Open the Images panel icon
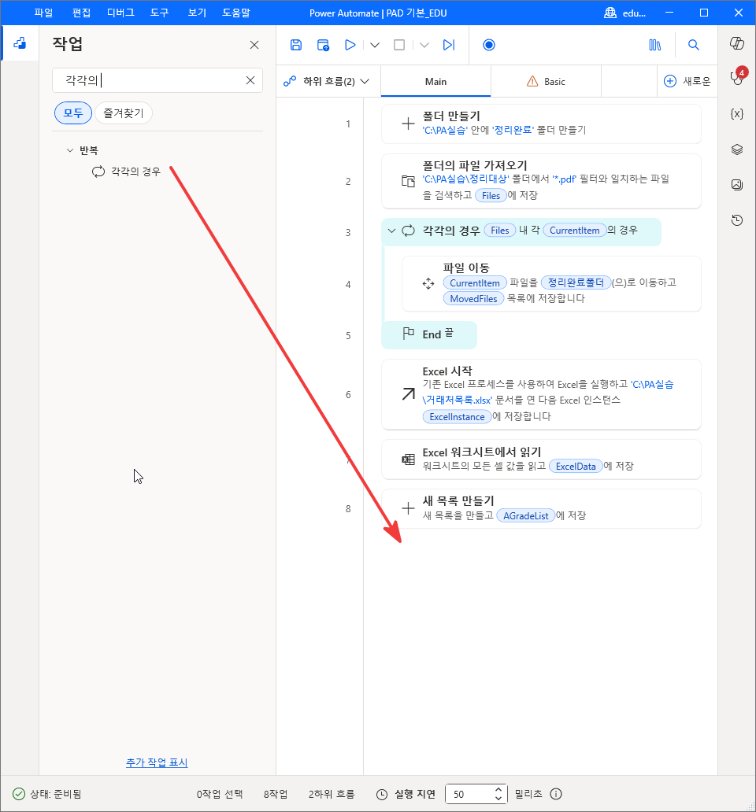Viewport: 756px width, 812px height. point(737,185)
